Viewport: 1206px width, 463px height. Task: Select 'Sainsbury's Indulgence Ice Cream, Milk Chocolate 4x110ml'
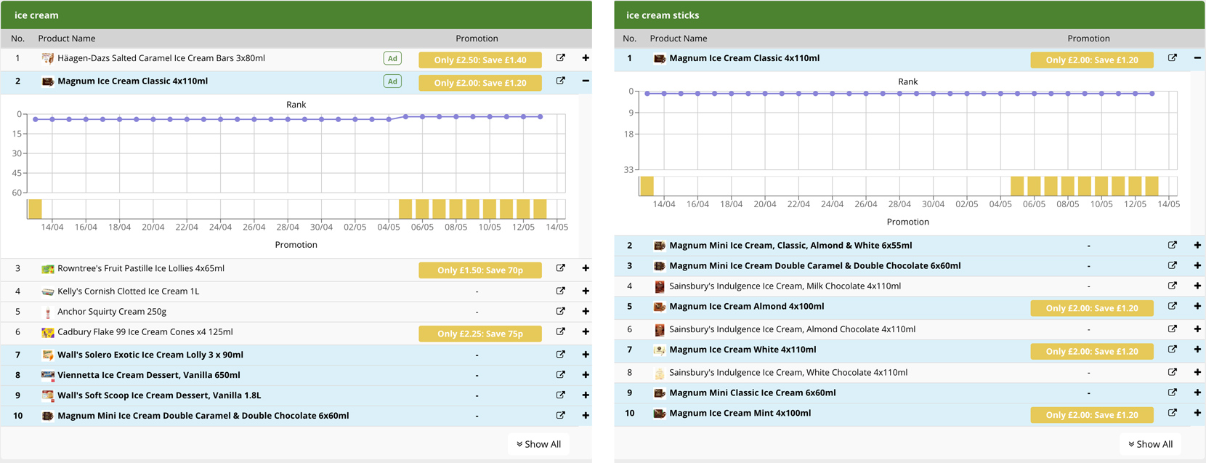coord(785,286)
